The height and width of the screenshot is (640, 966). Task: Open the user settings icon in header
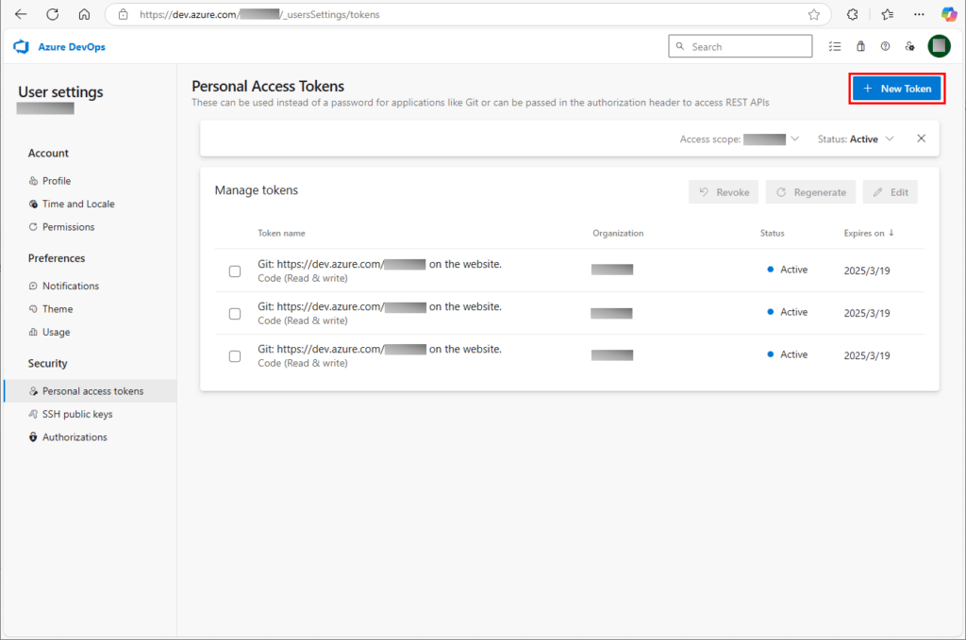(x=909, y=46)
